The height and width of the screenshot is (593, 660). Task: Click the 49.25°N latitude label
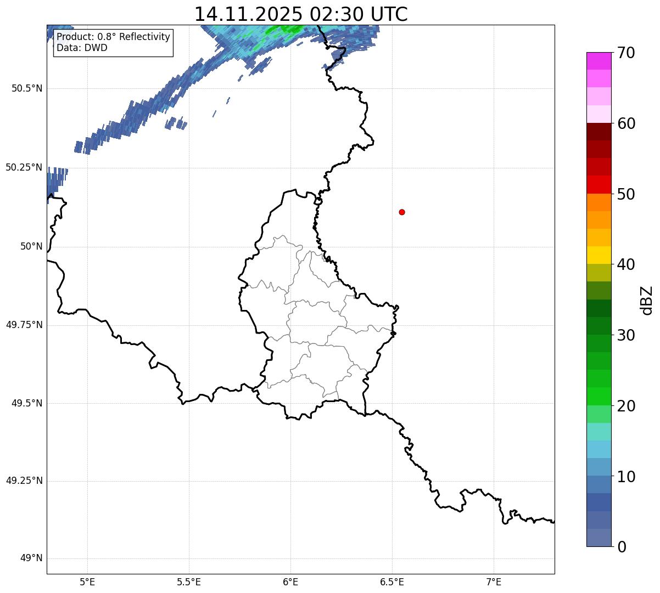pyautogui.click(x=24, y=481)
